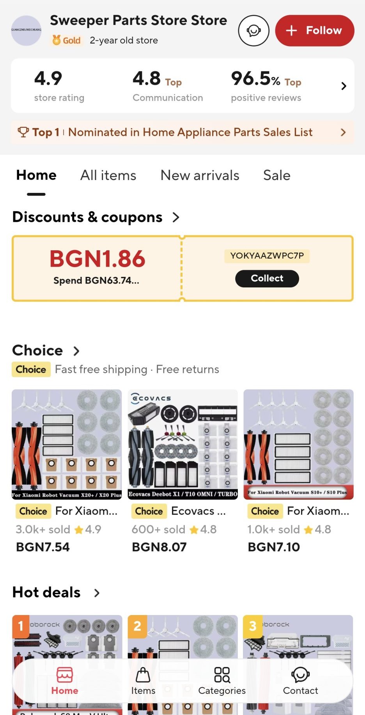Switch to the New arrivals tab
The image size is (365, 715).
[200, 175]
